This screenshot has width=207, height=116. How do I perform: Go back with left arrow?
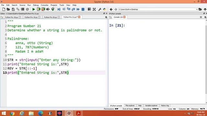(x=111, y=9)
